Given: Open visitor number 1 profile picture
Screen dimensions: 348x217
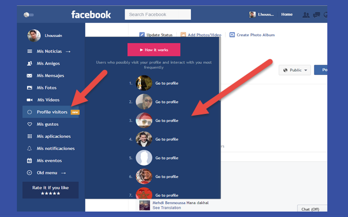Looking at the screenshot, I should pyautogui.click(x=144, y=83).
